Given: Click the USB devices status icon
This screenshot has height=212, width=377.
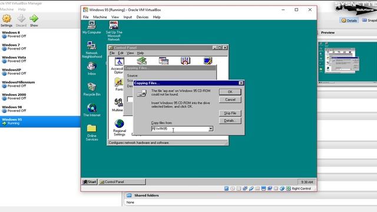Looking at the screenshot, I should (252, 188).
